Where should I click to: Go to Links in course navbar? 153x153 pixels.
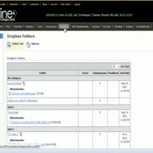pos(40,27)
